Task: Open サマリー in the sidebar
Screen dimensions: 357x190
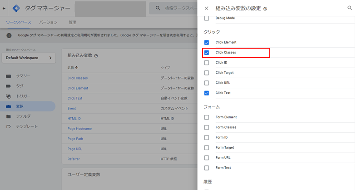Action: [x=23, y=76]
